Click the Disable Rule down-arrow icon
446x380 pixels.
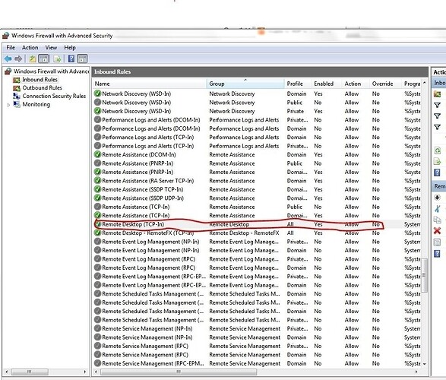point(437,198)
